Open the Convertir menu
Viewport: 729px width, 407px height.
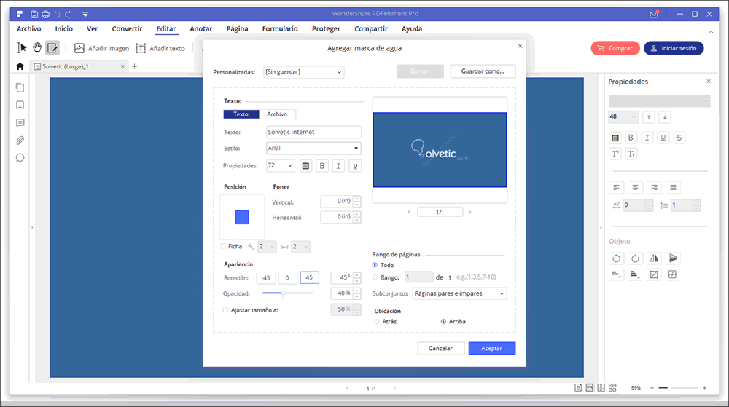(x=127, y=29)
